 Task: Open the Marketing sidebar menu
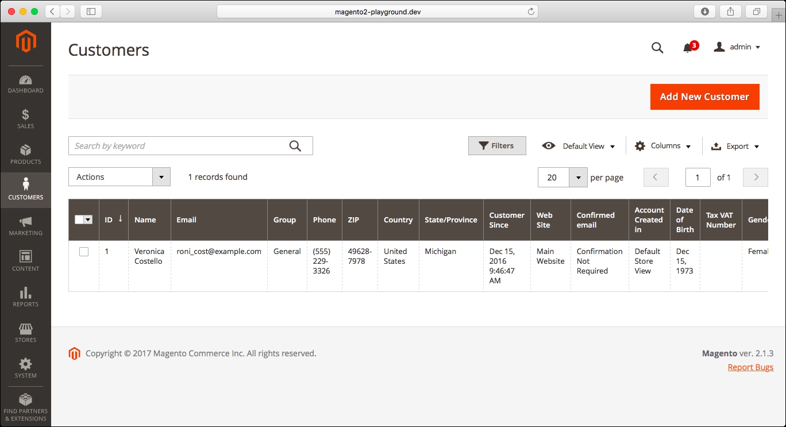pyautogui.click(x=25, y=226)
